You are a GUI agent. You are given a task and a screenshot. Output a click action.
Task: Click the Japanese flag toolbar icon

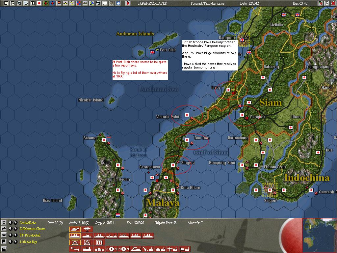39,3
